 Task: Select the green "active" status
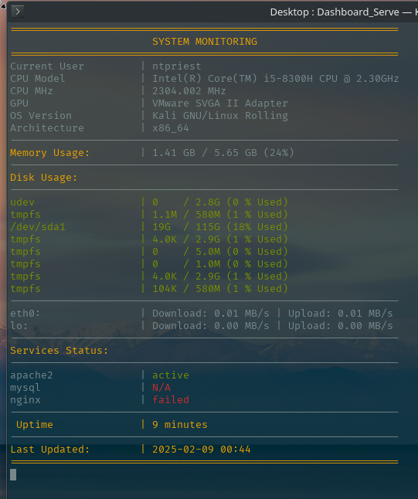pos(171,375)
